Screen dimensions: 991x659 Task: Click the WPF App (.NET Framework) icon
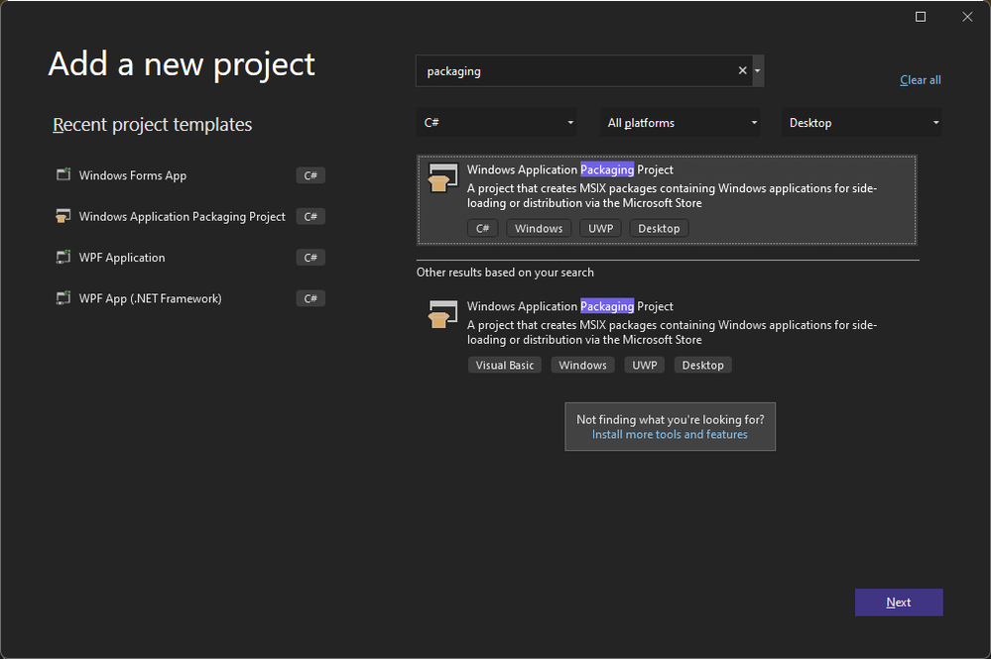tap(63, 298)
